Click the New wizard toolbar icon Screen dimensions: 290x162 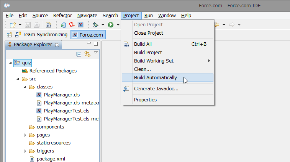click(13, 25)
